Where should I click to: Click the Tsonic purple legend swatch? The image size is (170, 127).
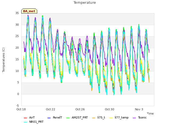point(134,118)
